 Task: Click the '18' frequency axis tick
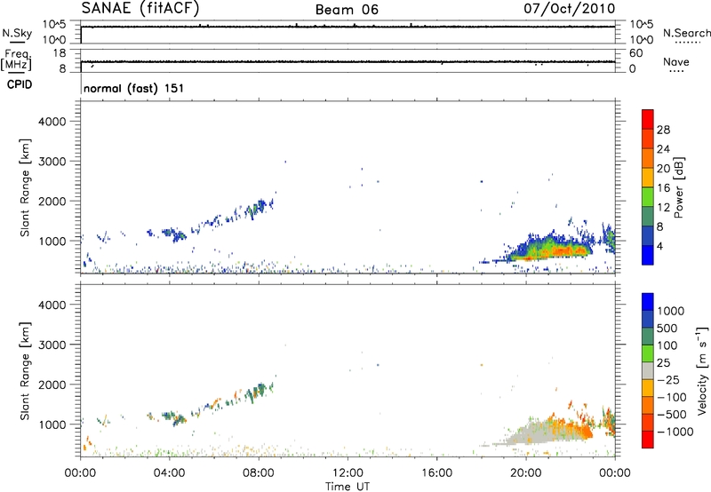[x=60, y=53]
